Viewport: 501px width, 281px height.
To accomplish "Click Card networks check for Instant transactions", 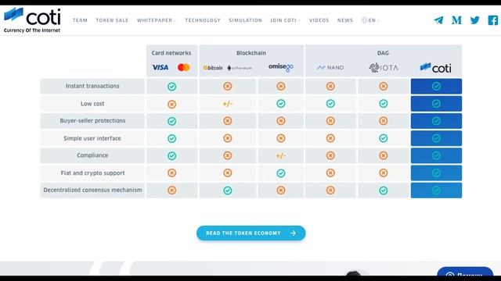I will tap(172, 87).
